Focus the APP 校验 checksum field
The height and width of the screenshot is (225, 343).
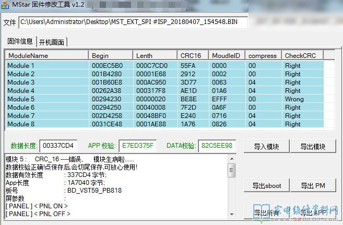(x=137, y=146)
